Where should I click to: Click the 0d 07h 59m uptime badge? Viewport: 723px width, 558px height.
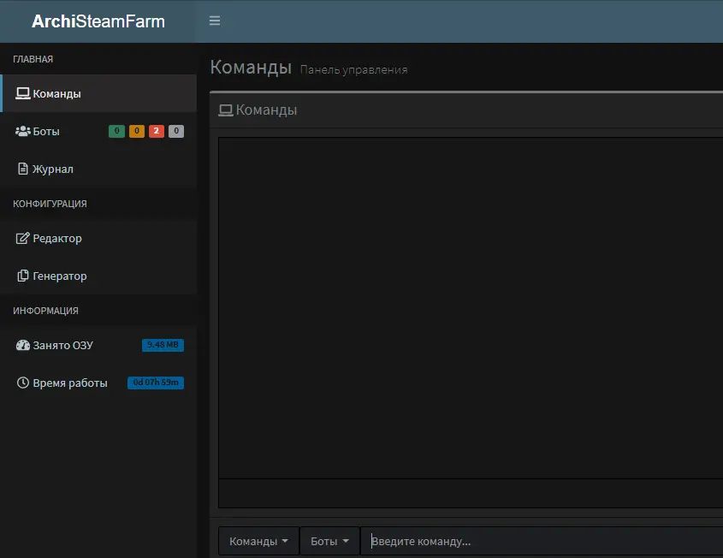pyautogui.click(x=156, y=383)
